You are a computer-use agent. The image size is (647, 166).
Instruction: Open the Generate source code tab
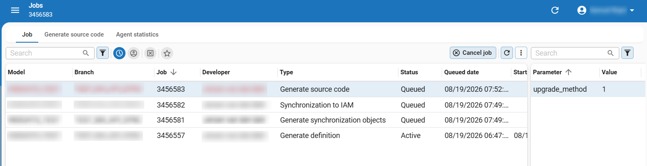(74, 34)
